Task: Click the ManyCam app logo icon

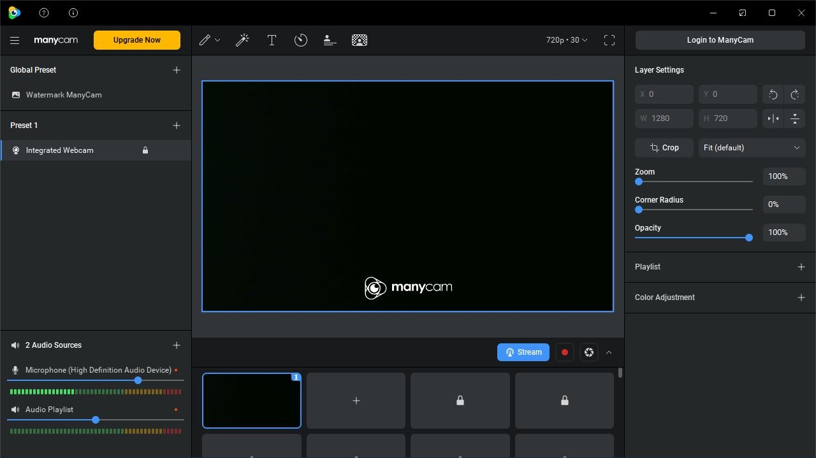Action: pos(14,13)
